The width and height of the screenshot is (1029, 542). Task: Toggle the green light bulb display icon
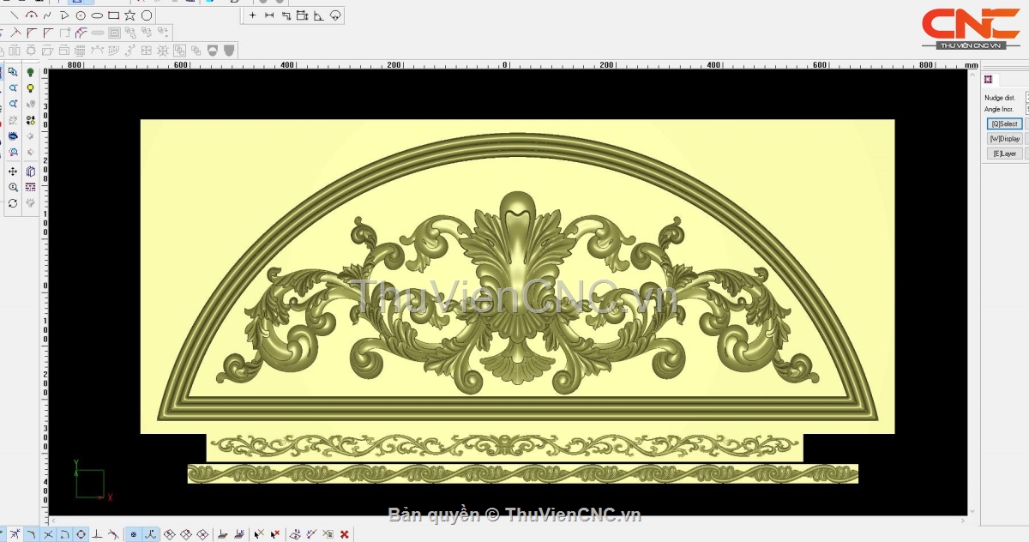click(x=31, y=73)
